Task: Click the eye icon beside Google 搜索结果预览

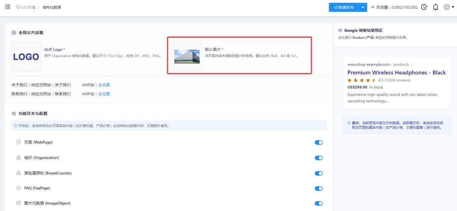Action: pos(340,30)
